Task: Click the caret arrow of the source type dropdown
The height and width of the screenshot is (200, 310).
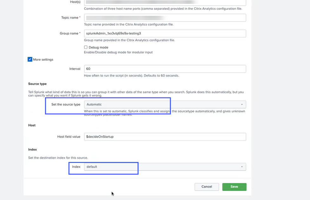Action: tap(242, 105)
